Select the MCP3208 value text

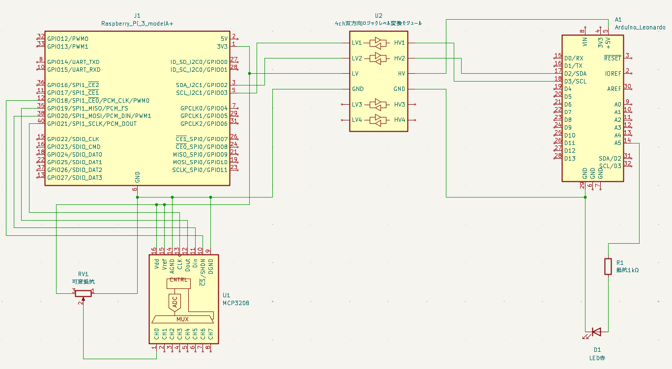(236, 303)
